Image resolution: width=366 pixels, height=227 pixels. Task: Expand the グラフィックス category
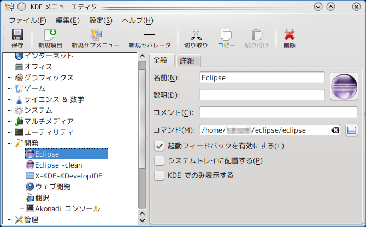pyautogui.click(x=9, y=77)
